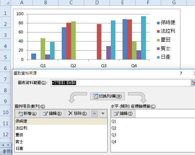Click the 100 value on chart axis
Image resolution: width=195 pixels, height=155 pixels.
click(x=20, y=14)
